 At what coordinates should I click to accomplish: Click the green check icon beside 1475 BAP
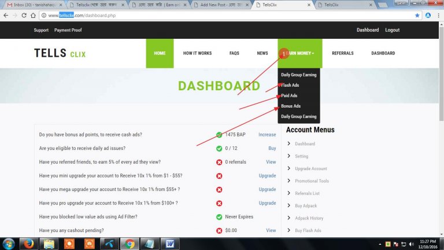pos(219,135)
